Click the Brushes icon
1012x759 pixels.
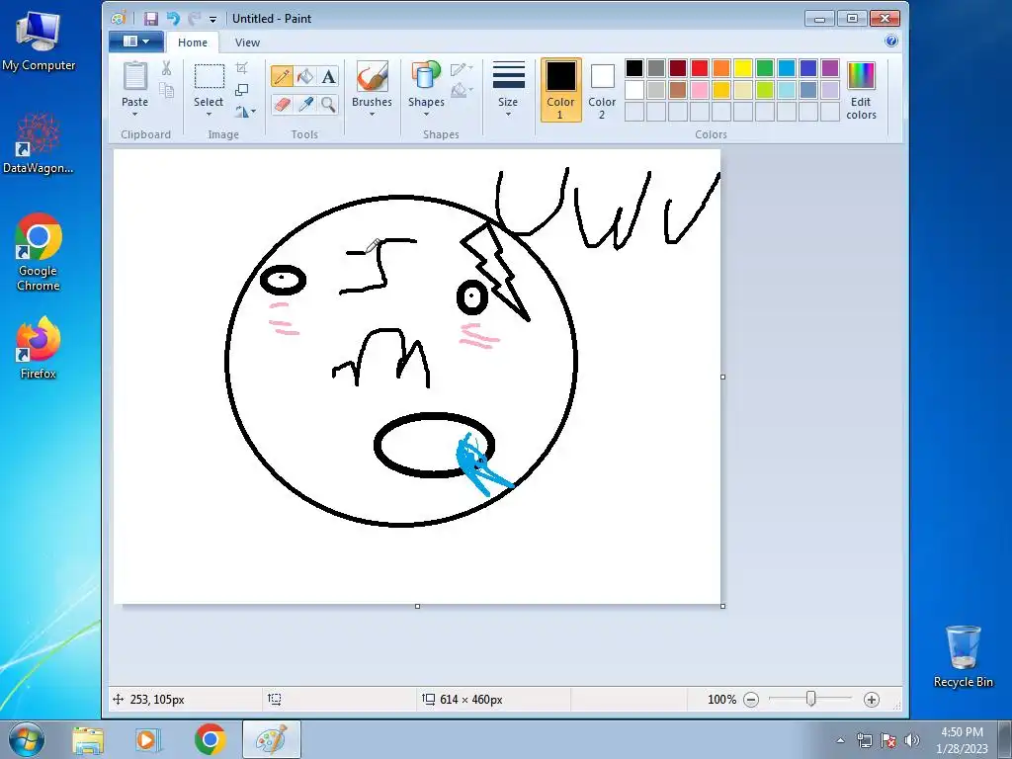(x=372, y=77)
